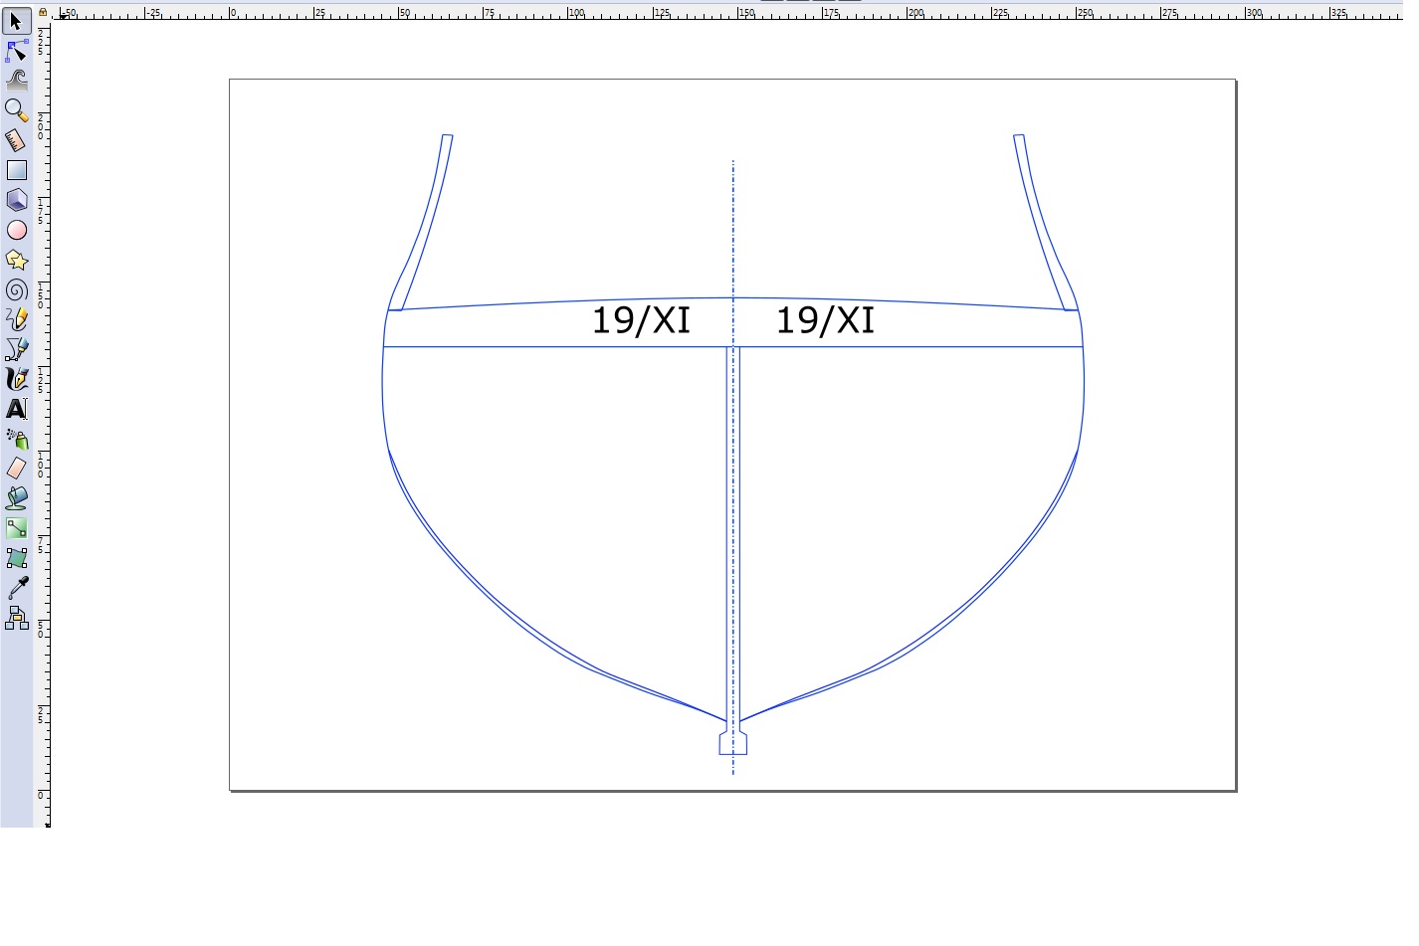Screen dimensions: 1419x946
Task: Choose the Calligraphy brush tool
Action: 16,379
